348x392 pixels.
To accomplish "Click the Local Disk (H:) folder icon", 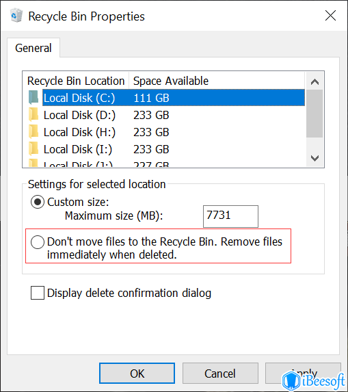I will coord(34,132).
